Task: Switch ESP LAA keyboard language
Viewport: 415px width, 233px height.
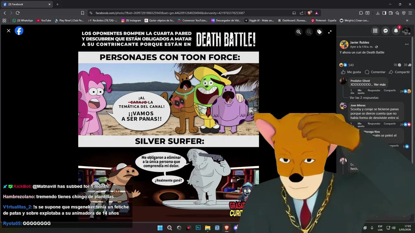Action: pos(380,228)
